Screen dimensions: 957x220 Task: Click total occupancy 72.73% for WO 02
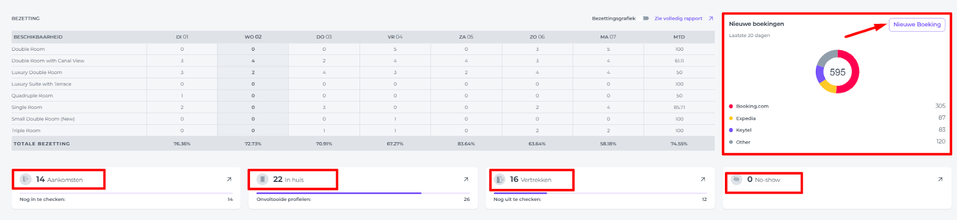point(253,143)
